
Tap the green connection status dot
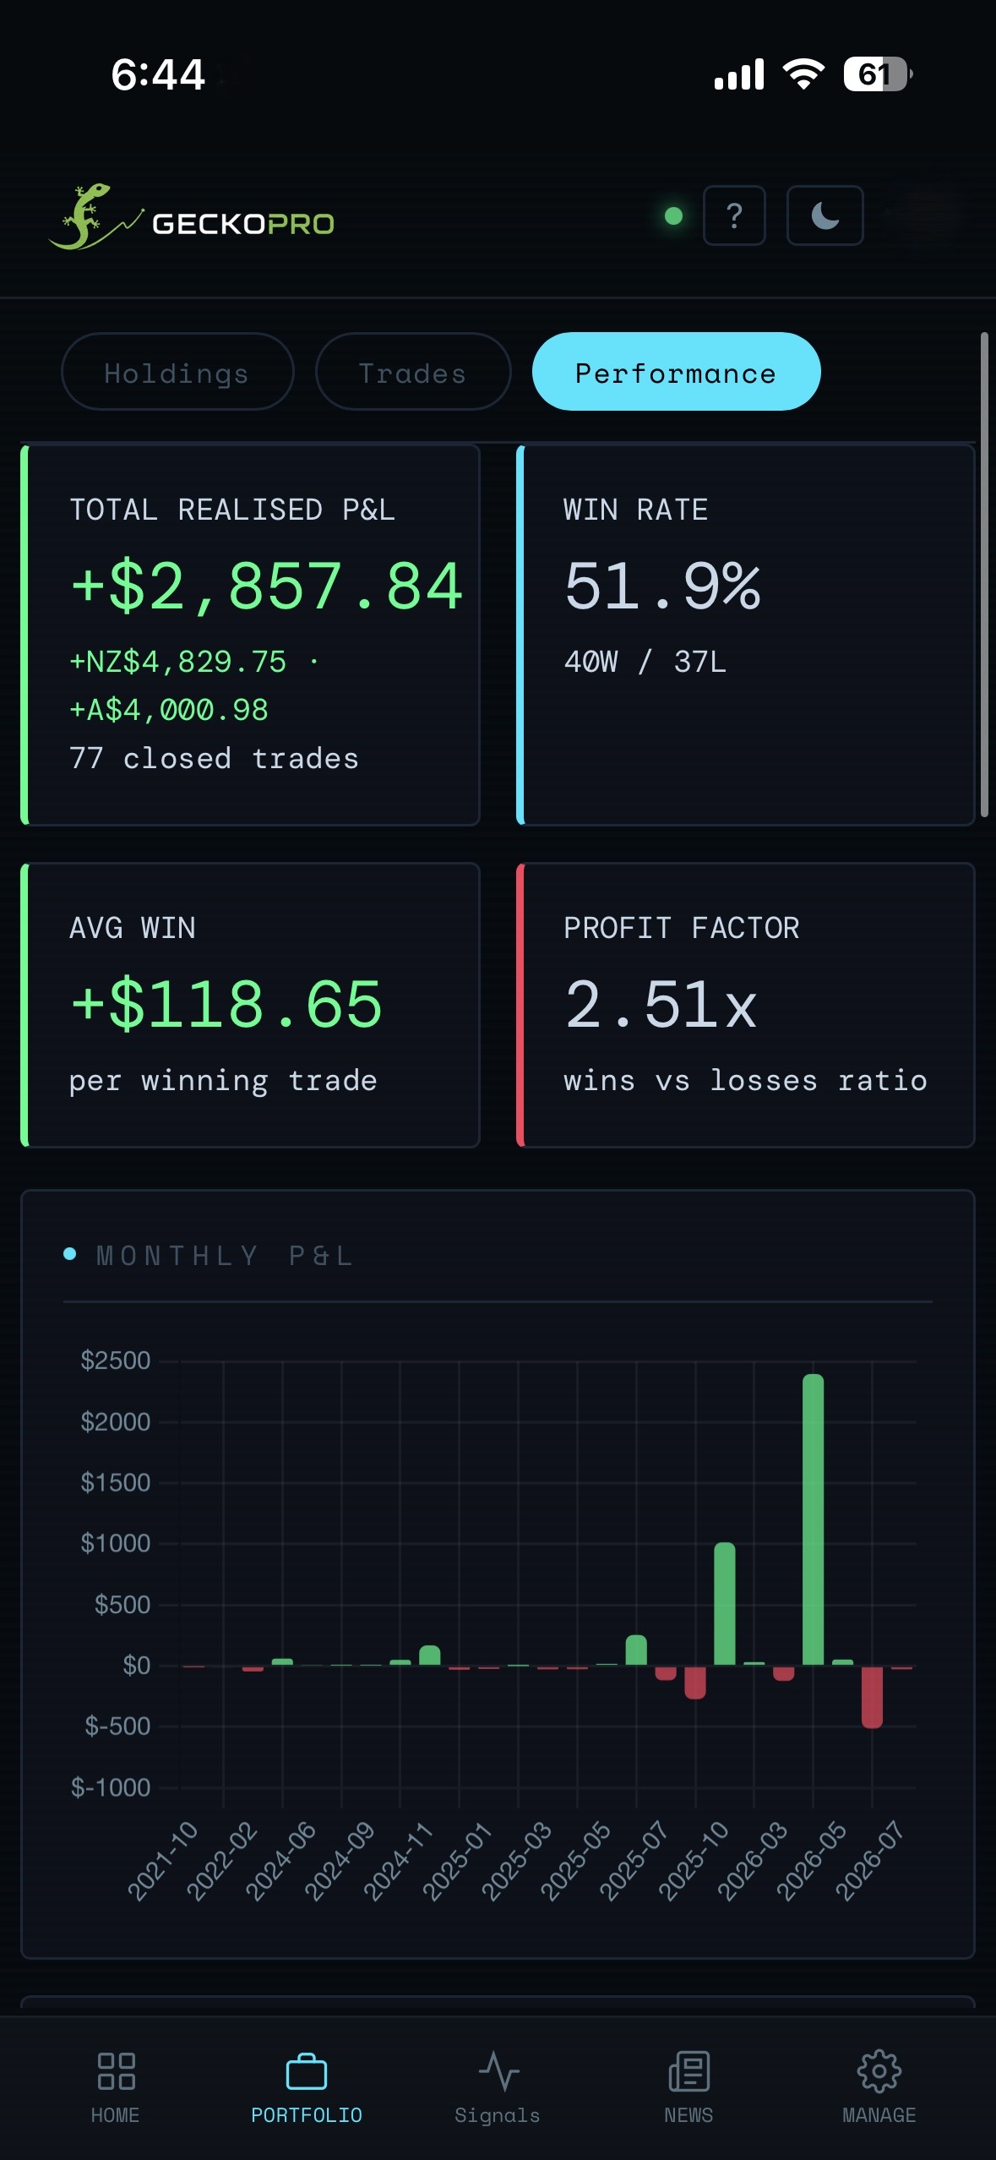673,216
